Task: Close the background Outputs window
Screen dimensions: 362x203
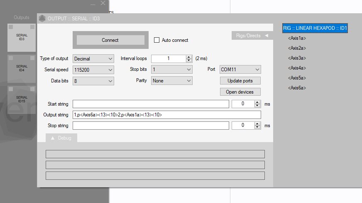Action: coord(103,3)
